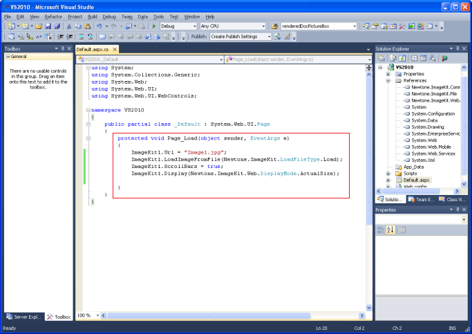The width and height of the screenshot is (472, 334).
Task: Click the Uncomment Selected Lines icon
Action: pos(90,37)
